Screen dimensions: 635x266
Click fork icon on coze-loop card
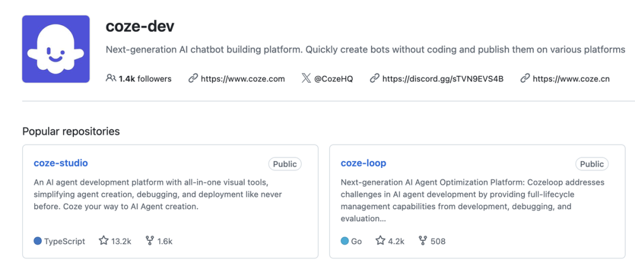[423, 241]
